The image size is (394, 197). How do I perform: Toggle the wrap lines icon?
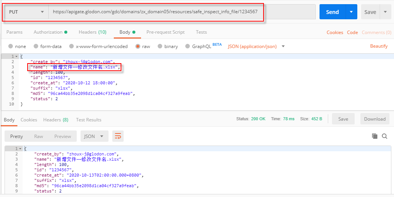(118, 136)
